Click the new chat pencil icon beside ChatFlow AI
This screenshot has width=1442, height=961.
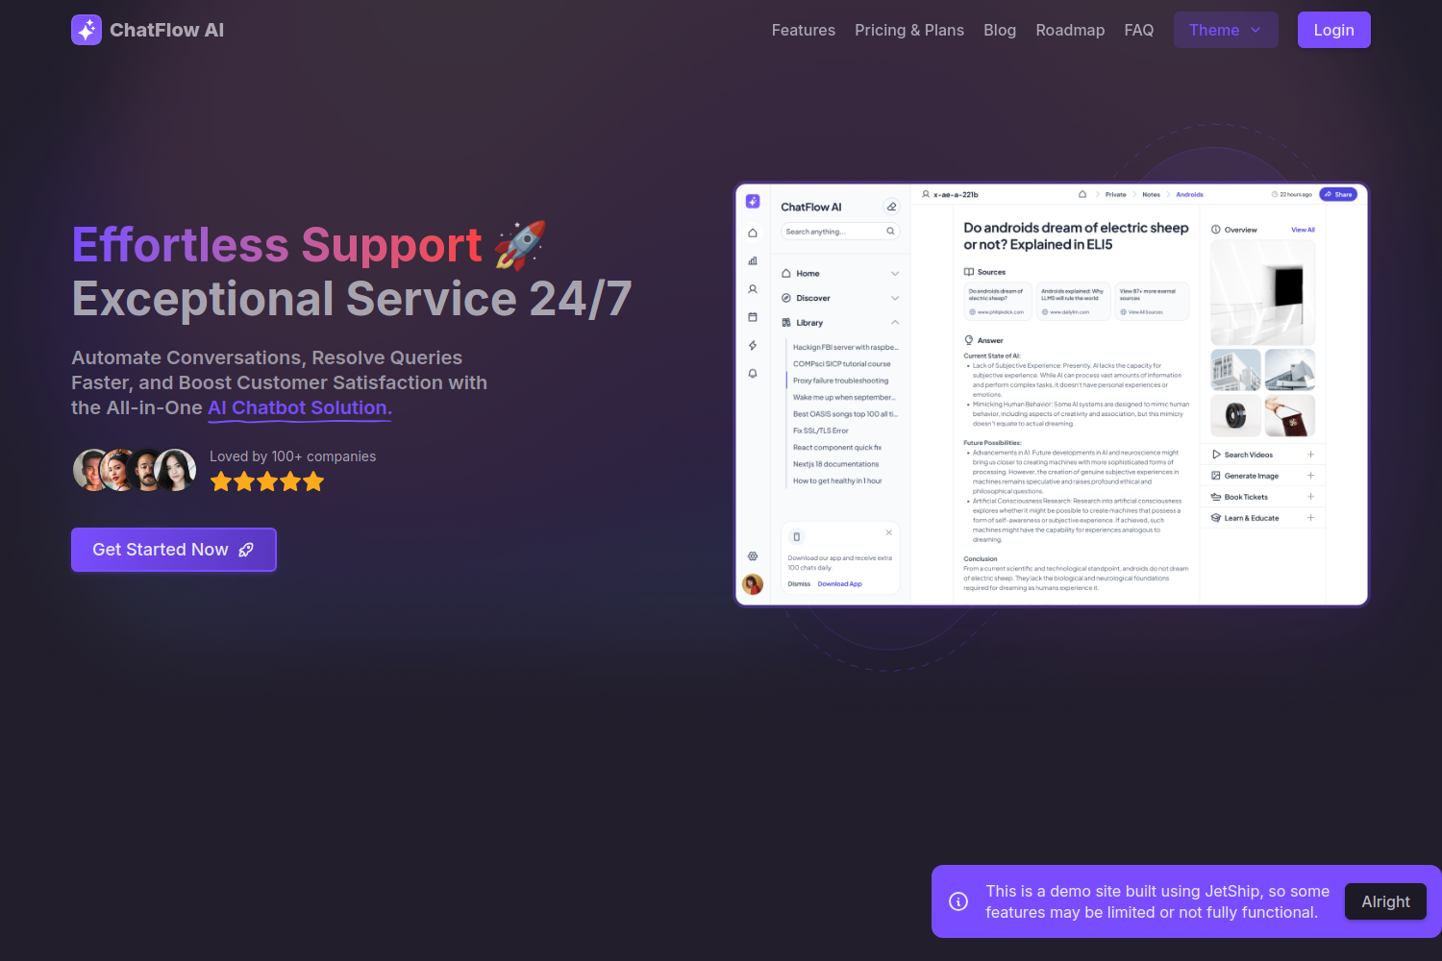891,207
